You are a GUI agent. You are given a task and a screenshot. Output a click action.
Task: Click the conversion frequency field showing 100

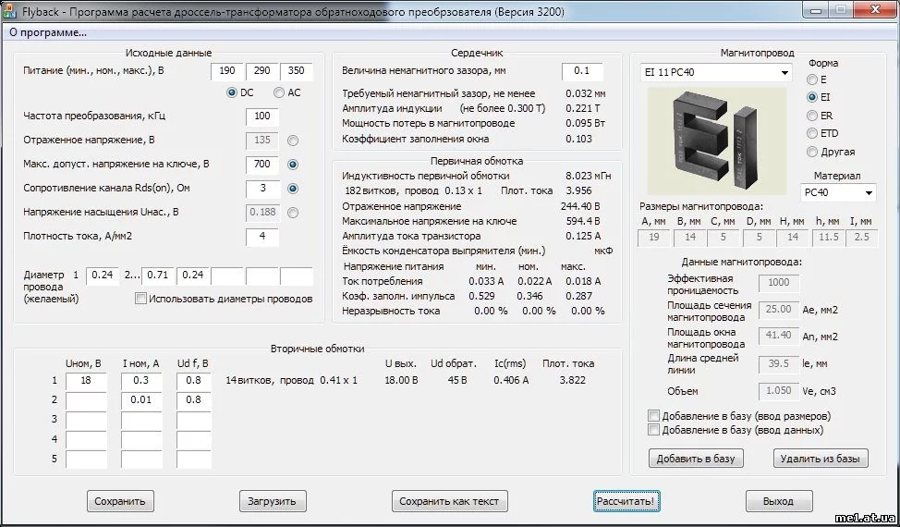coord(262,116)
